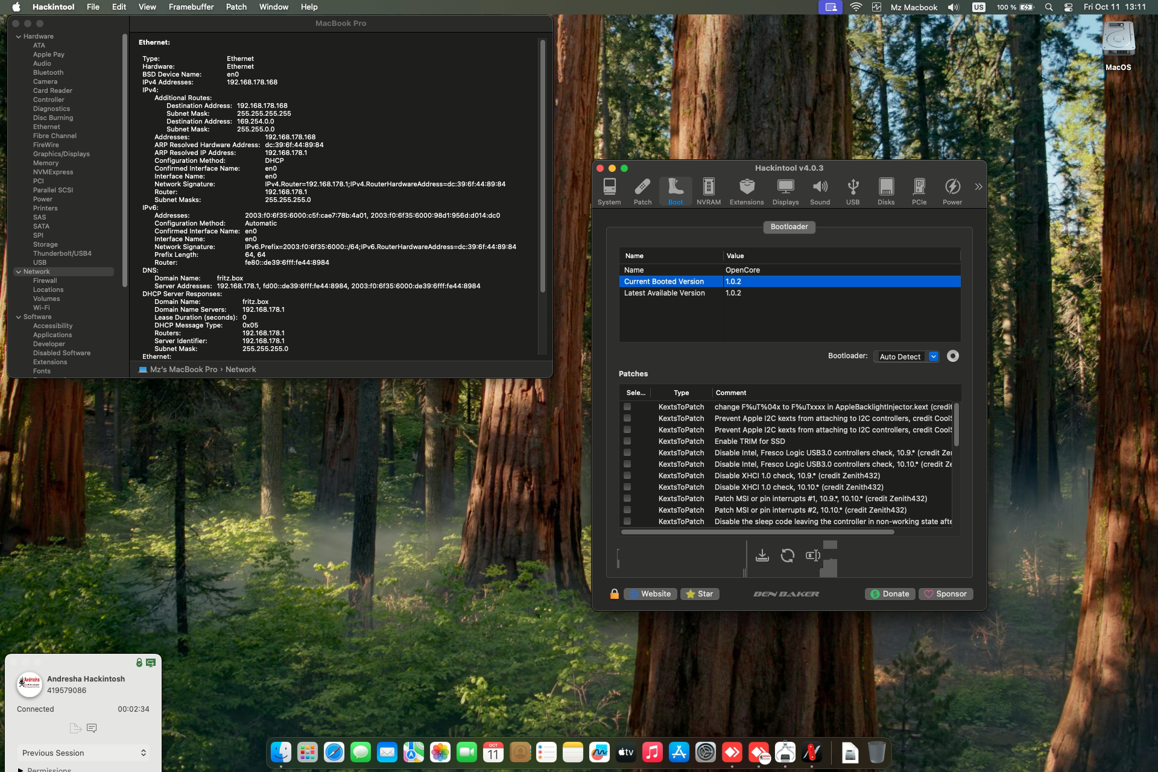Open Control Center in the menu bar
This screenshot has height=772, width=1158.
pos(1068,7)
